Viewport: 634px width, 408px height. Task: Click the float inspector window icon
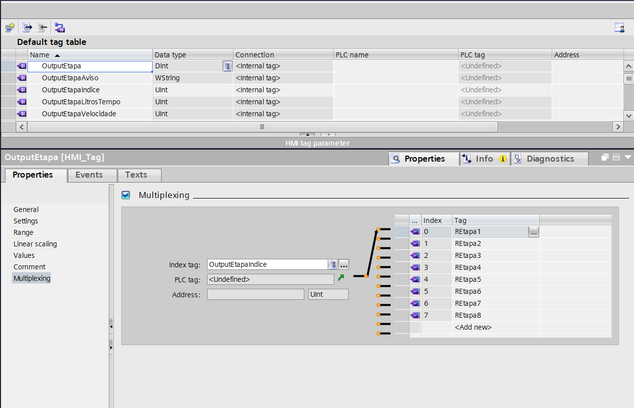605,158
